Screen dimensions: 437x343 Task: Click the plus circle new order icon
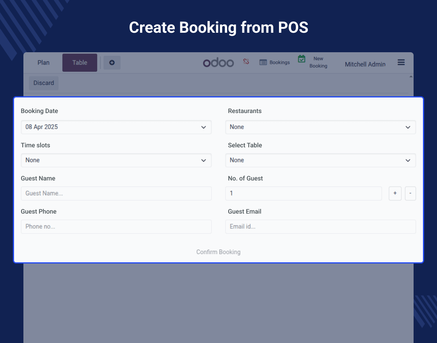pyautogui.click(x=112, y=63)
